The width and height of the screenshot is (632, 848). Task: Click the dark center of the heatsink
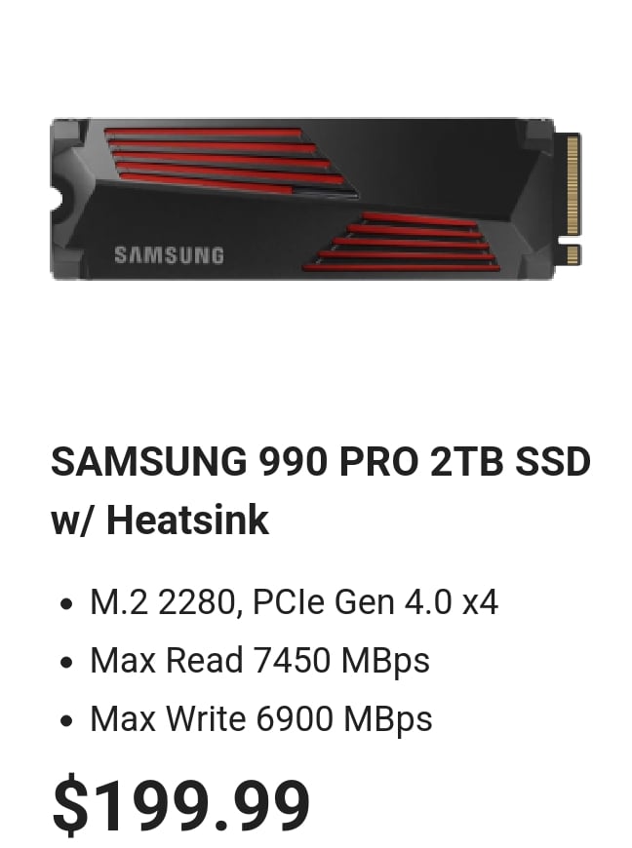coord(427,162)
